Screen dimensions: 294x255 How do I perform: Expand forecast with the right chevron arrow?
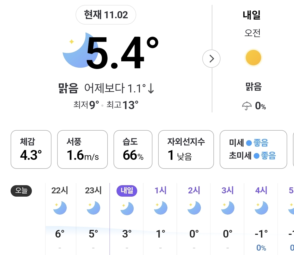[212, 59]
